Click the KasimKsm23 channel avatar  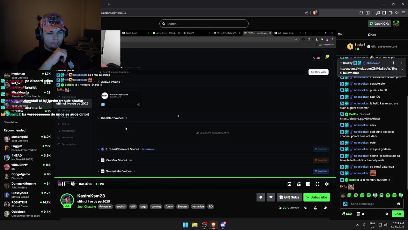point(67,200)
